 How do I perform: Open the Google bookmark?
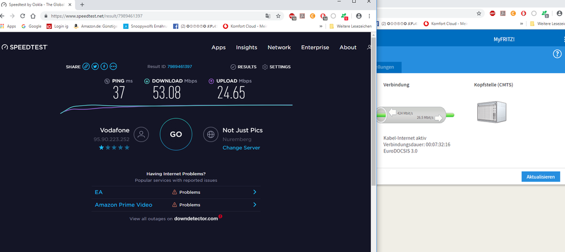(x=31, y=26)
